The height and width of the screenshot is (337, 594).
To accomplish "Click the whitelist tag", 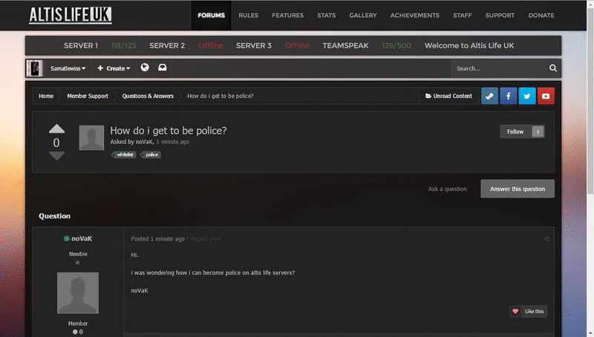I will point(123,154).
